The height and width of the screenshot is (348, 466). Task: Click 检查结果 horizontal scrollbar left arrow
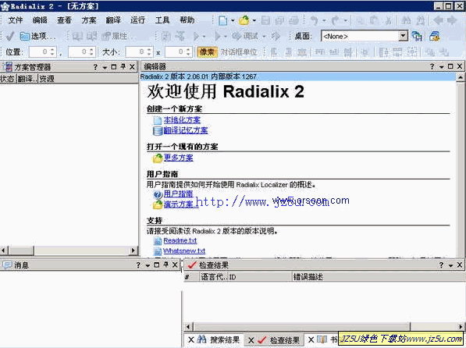[x=188, y=327]
